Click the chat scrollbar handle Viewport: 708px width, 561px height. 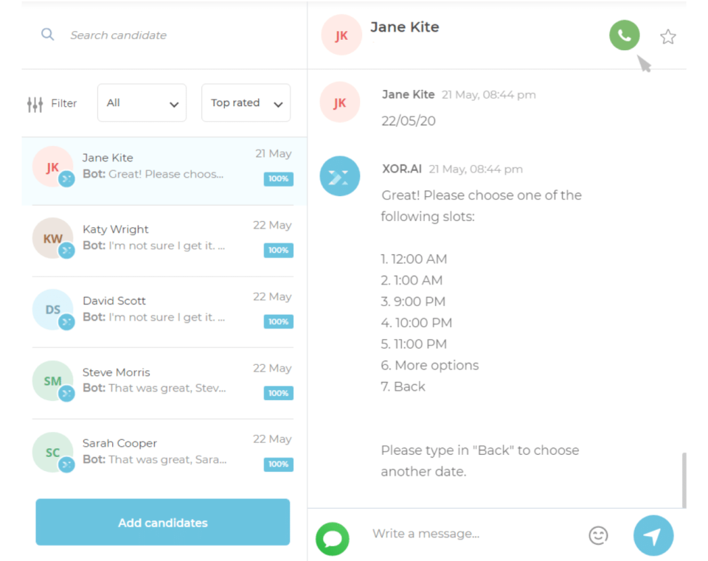click(684, 480)
